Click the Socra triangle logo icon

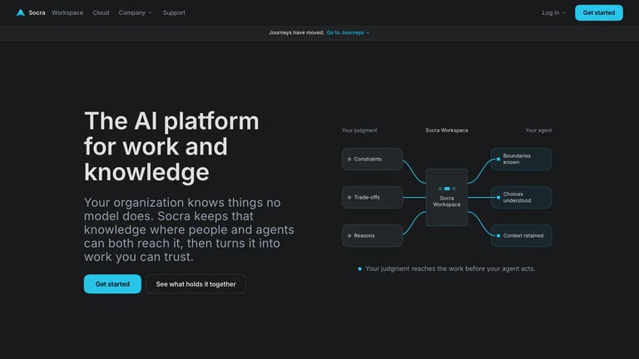[x=20, y=12]
